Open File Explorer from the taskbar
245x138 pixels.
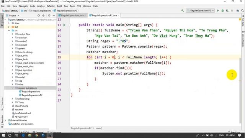point(30,135)
